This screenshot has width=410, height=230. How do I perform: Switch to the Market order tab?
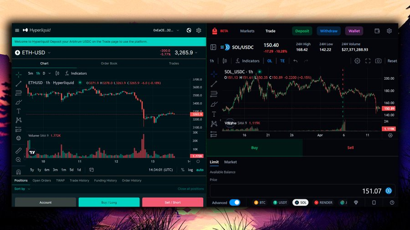coord(231,162)
